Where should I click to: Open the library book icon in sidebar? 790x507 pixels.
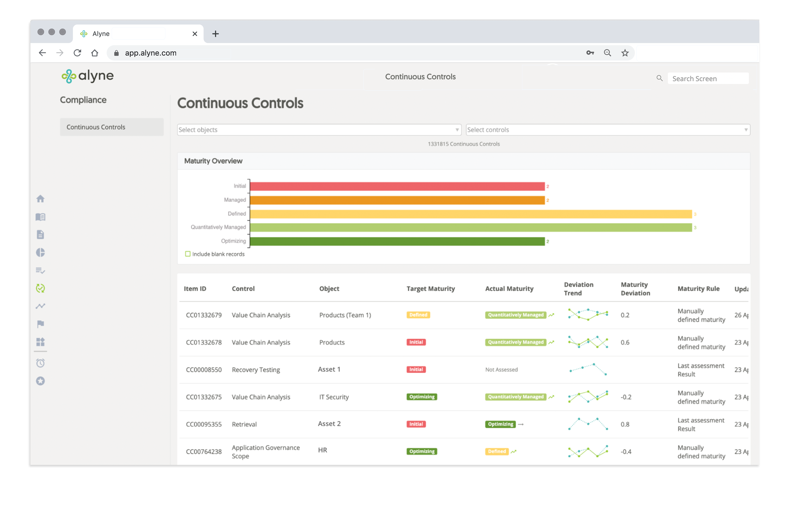point(40,217)
